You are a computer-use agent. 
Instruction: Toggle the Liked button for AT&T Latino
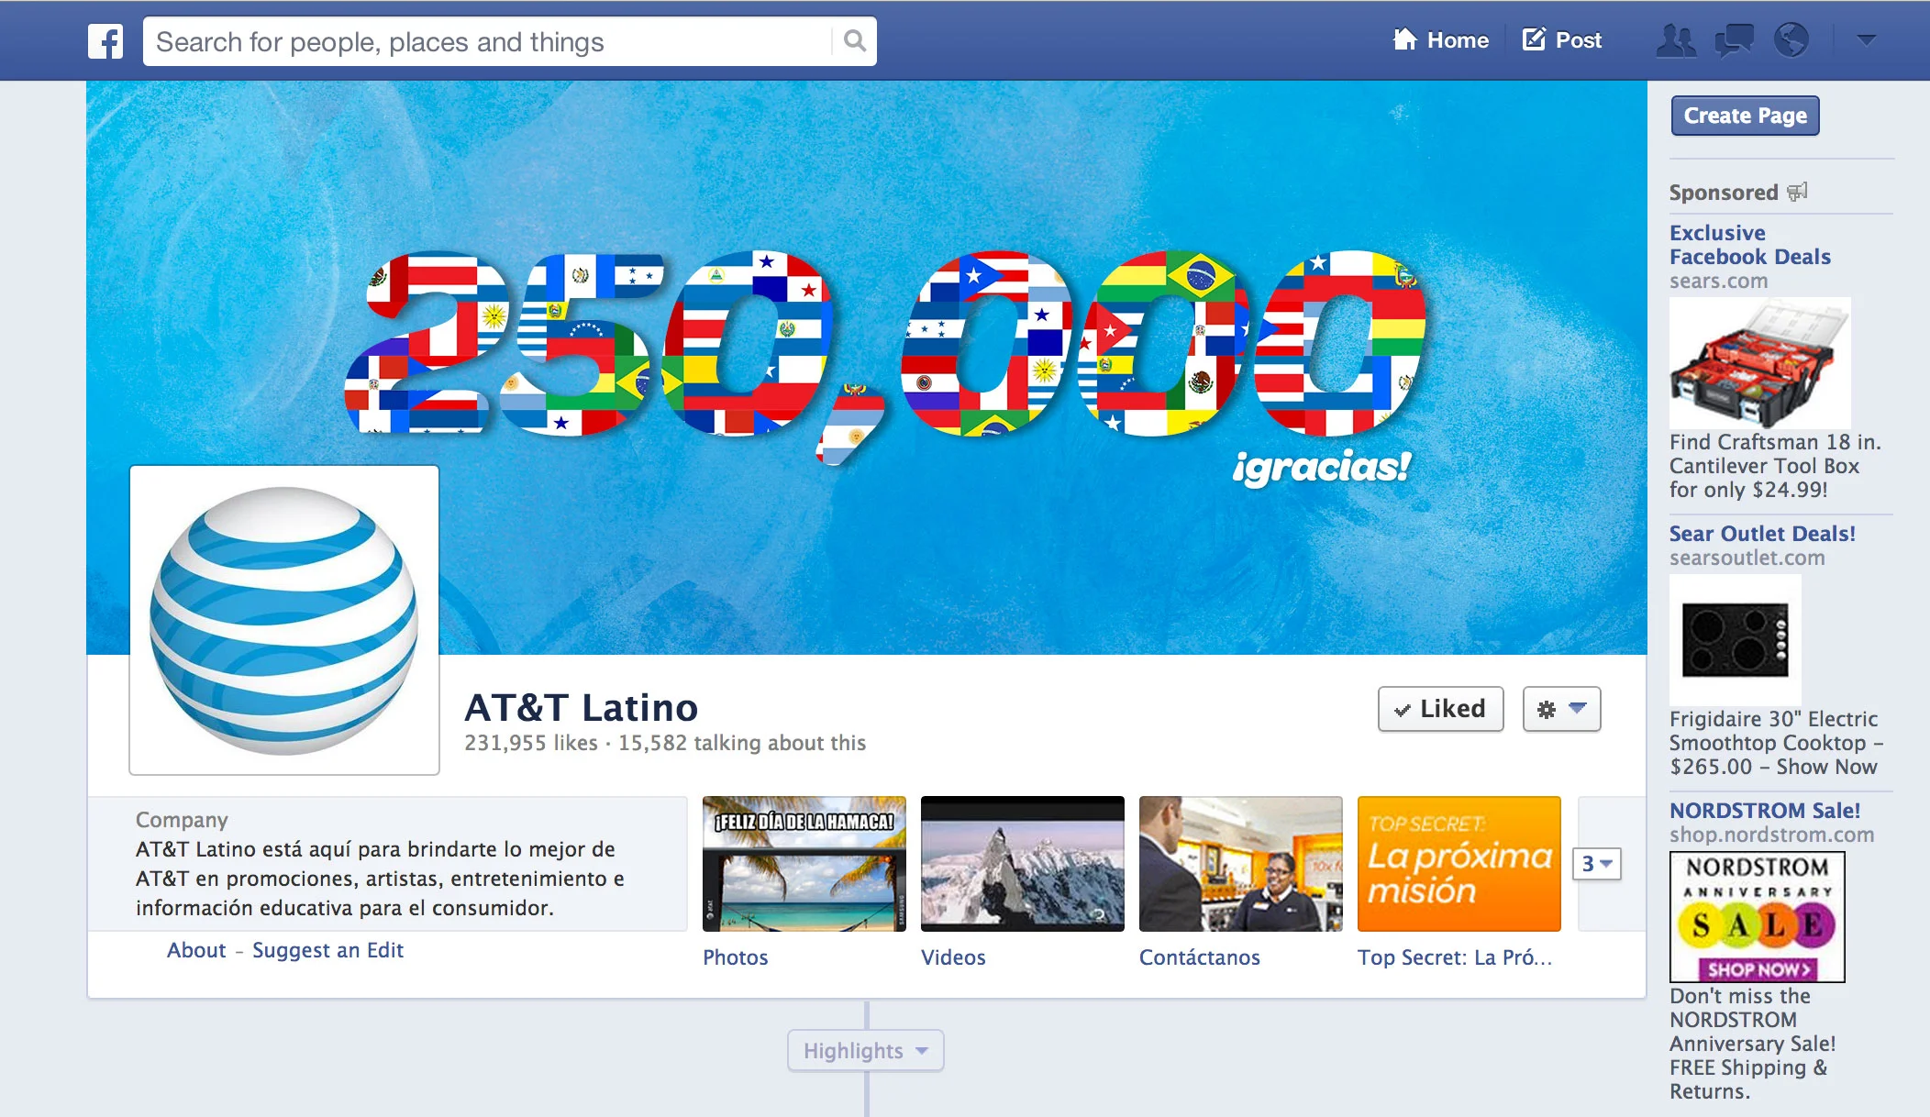pos(1440,709)
